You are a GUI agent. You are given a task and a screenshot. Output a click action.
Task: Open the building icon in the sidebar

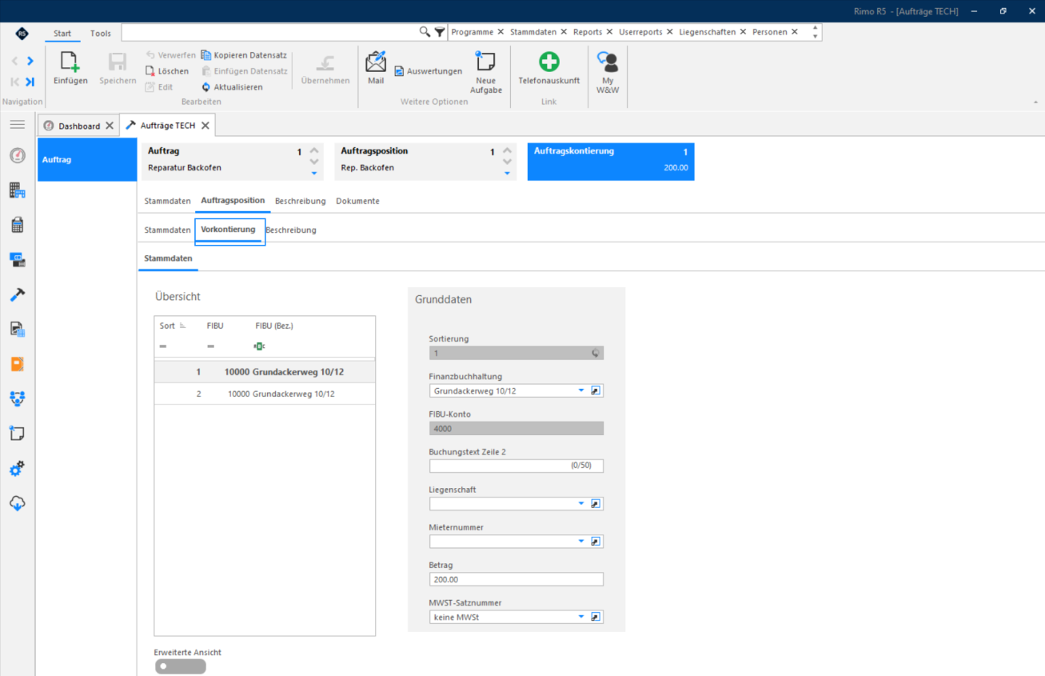(18, 190)
